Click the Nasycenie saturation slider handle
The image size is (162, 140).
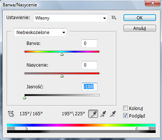click(62, 76)
